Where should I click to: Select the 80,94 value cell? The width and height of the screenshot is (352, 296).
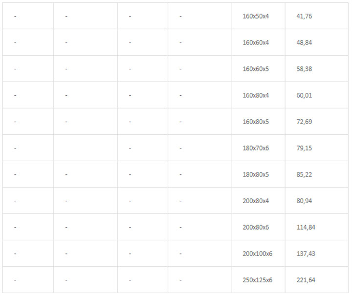304,201
